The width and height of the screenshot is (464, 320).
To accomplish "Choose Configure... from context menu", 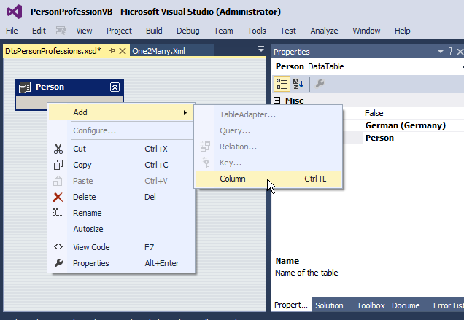I will point(120,130).
